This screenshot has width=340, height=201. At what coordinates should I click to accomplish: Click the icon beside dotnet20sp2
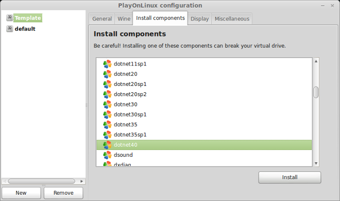coord(107,94)
